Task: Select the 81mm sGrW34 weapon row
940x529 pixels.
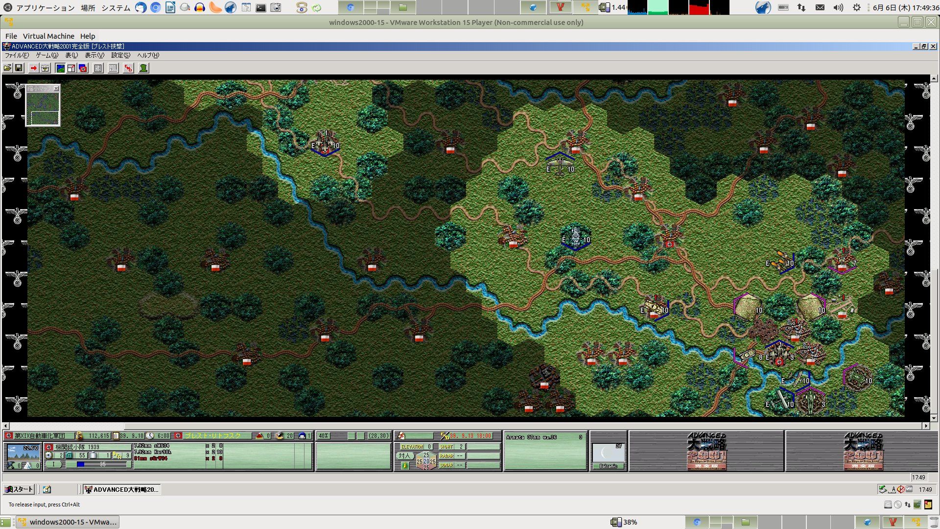Action: click(178, 458)
